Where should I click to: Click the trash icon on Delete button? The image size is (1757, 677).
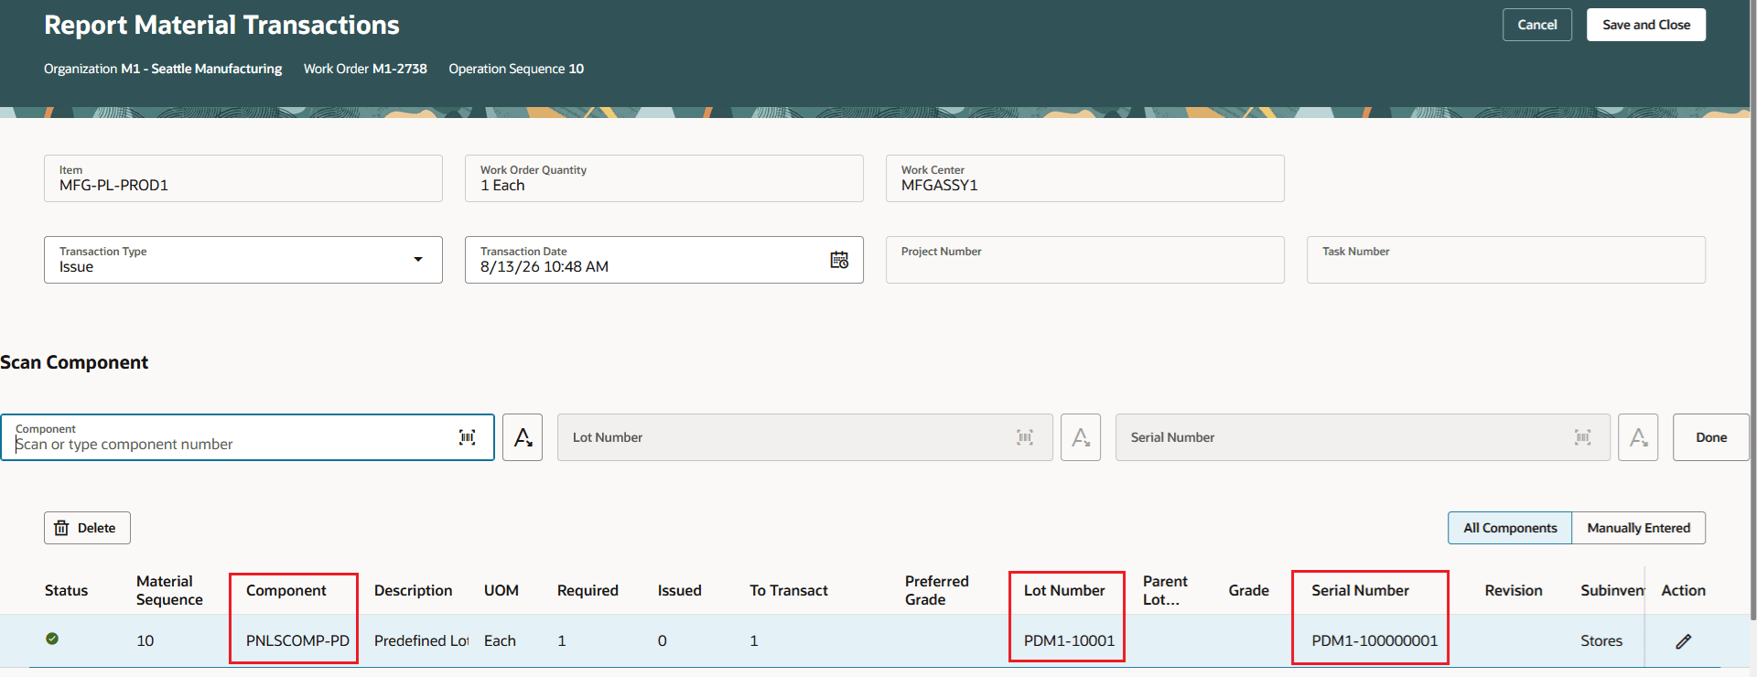61,528
